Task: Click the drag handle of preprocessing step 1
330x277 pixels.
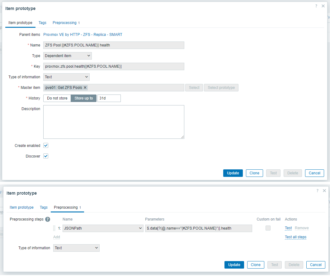Action: coord(54,228)
